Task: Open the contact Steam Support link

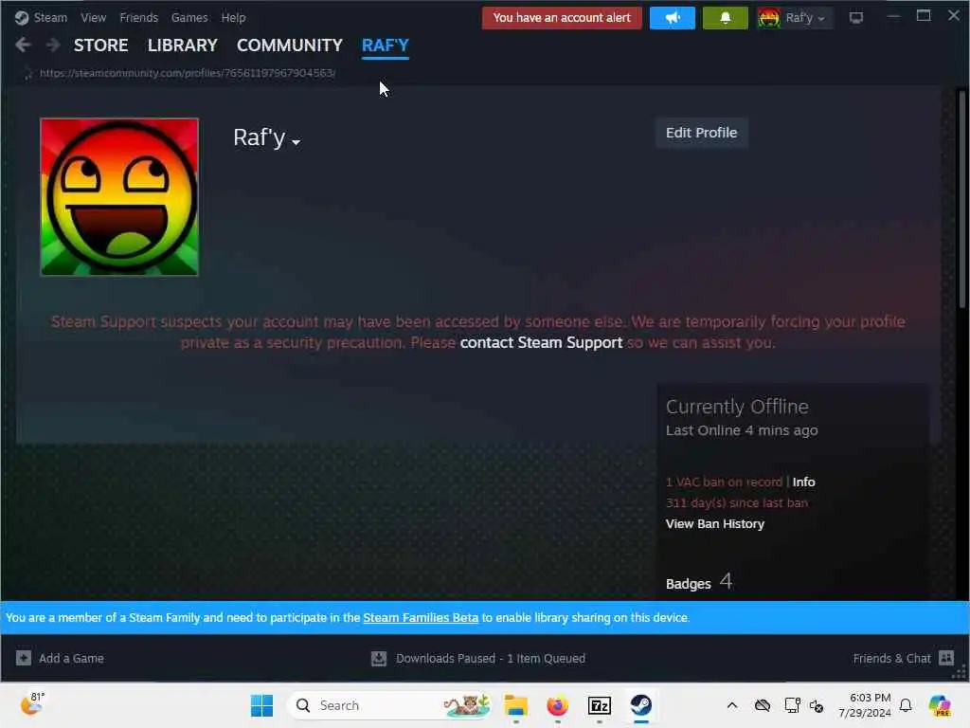Action: (541, 342)
